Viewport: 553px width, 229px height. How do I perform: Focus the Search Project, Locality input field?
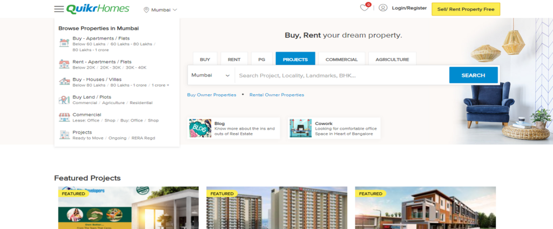coord(342,75)
